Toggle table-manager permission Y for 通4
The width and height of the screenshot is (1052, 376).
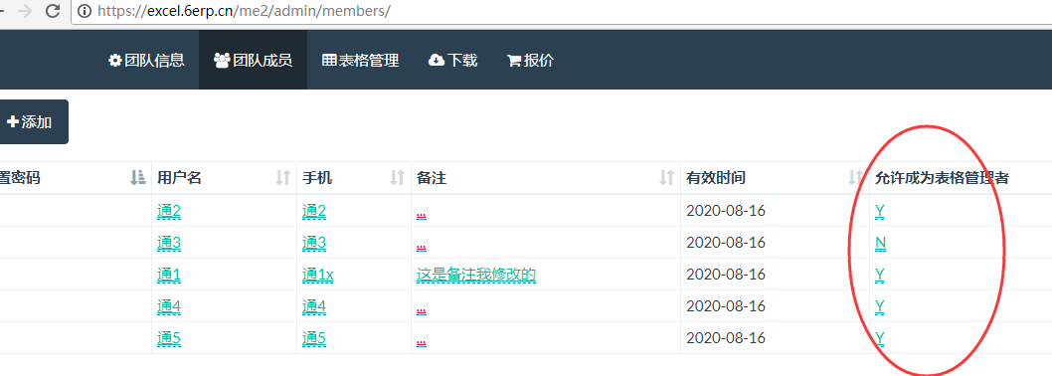880,306
